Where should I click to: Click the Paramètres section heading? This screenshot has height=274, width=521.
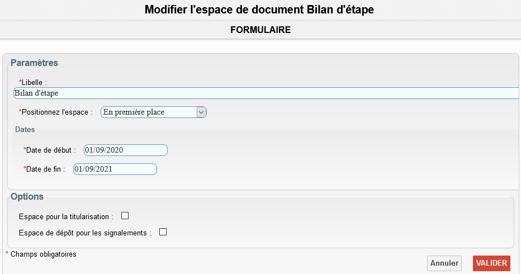pos(34,63)
